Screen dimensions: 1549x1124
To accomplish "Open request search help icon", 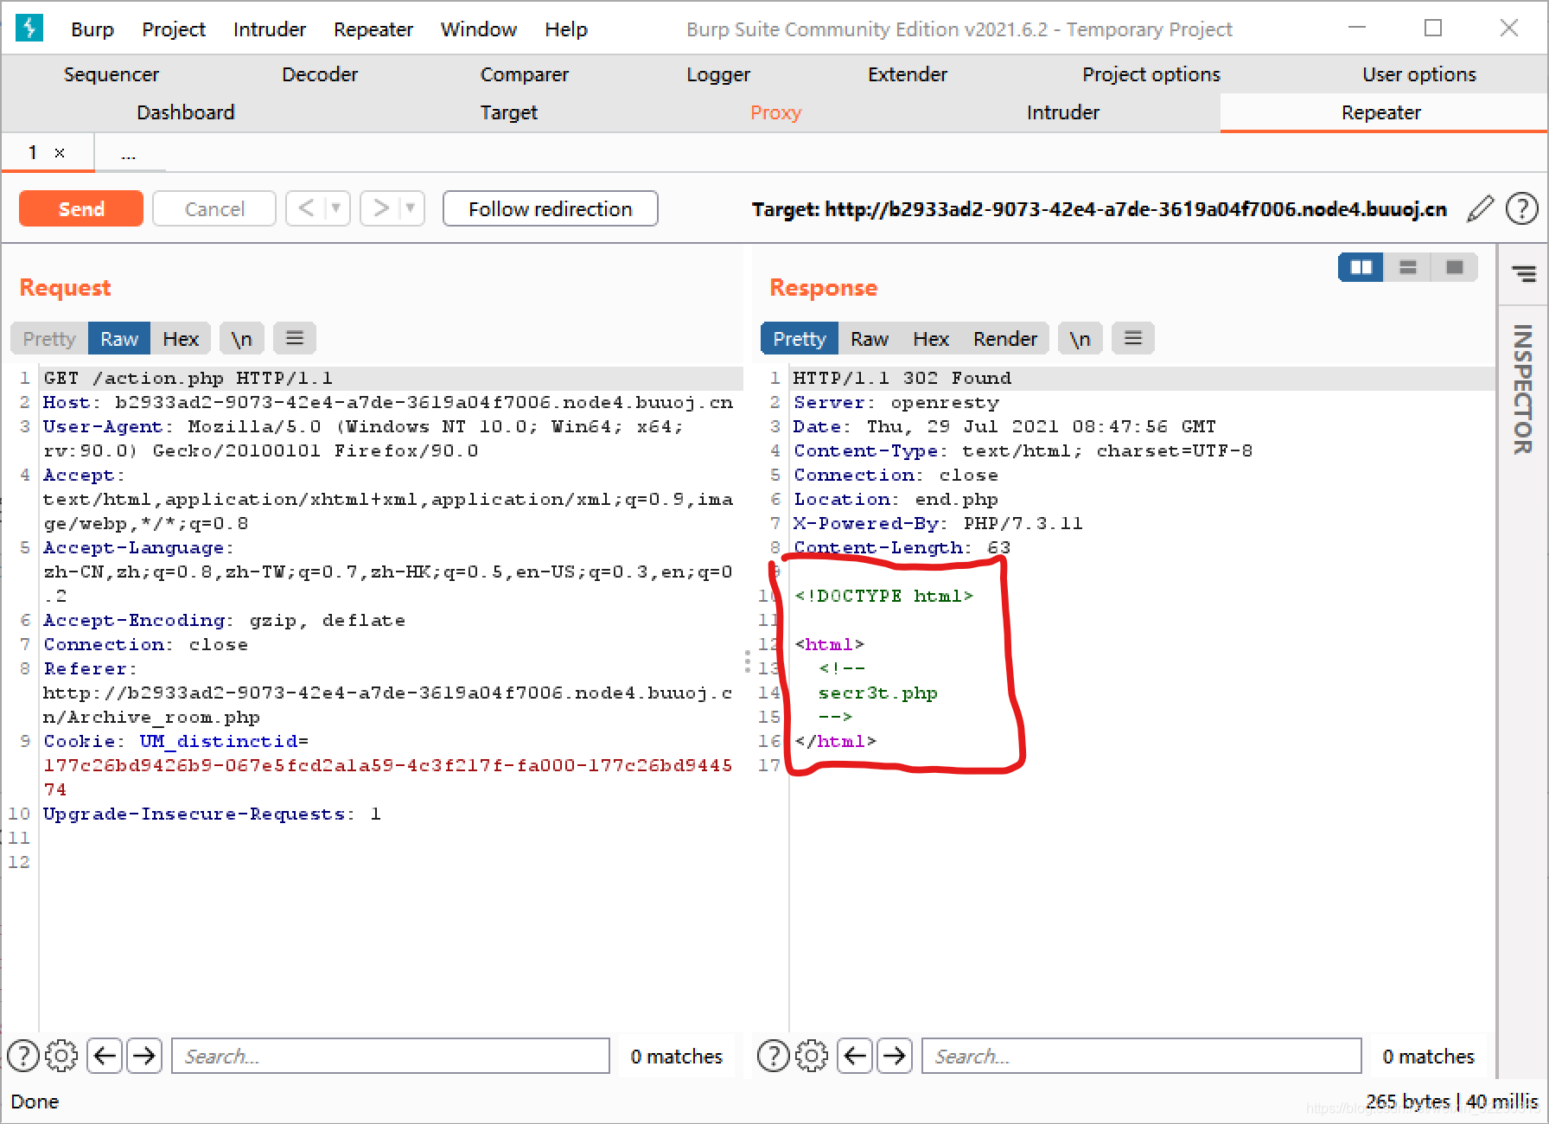I will [x=23, y=1056].
